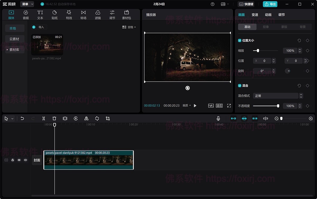Select the 分割 (split) tool in timeline toolbar
317x199 pixels.
(44, 118)
